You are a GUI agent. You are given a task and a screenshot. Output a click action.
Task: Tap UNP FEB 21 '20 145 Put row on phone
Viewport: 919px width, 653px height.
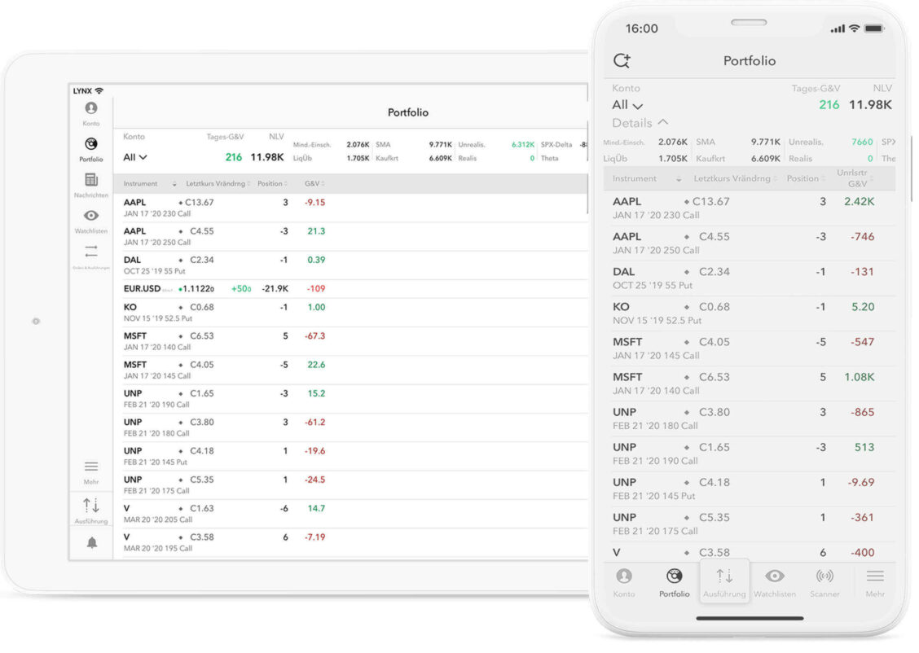[x=749, y=489]
